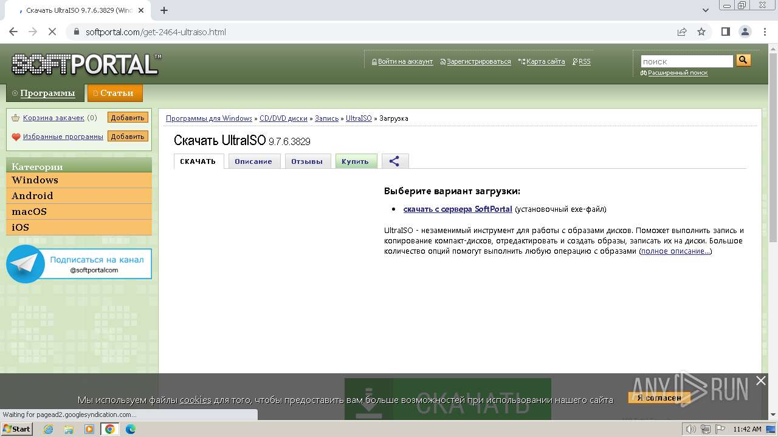
Task: Click the share icon tab next to Купить
Action: pyautogui.click(x=394, y=161)
